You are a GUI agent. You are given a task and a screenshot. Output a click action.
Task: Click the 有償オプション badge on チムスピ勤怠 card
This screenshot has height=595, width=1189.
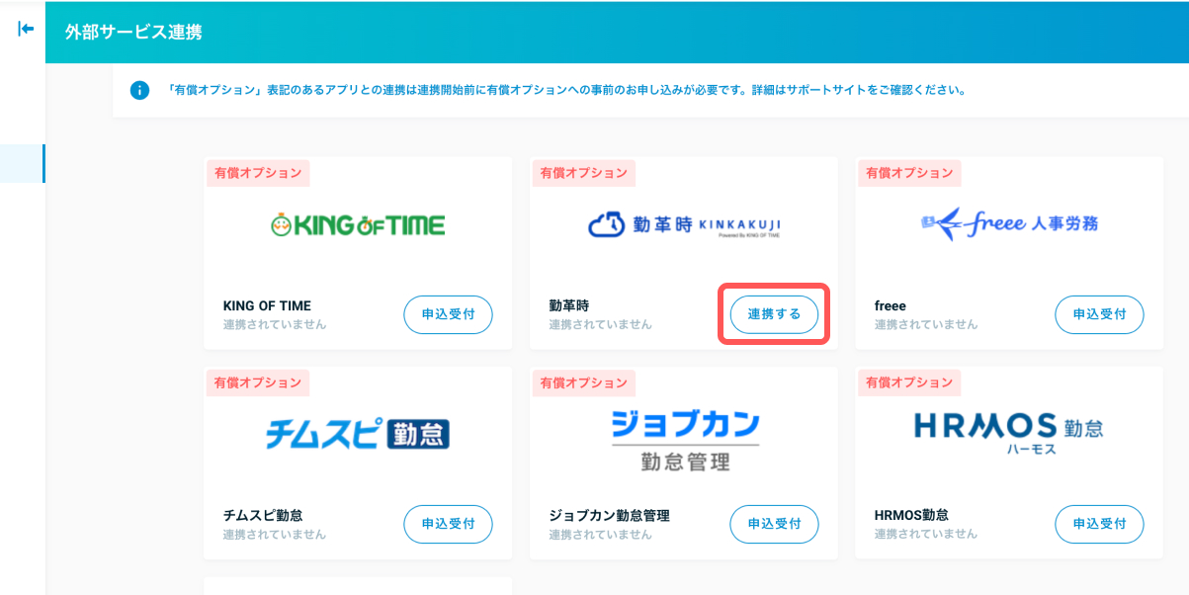[258, 382]
